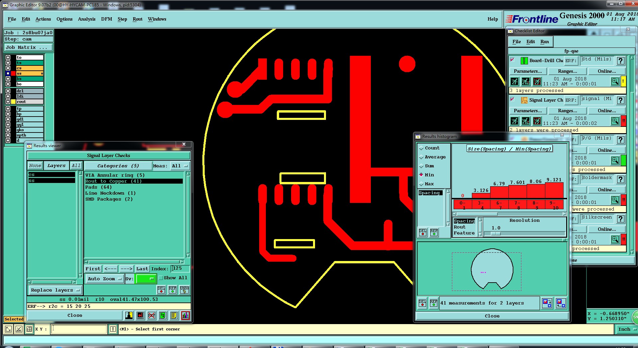The width and height of the screenshot is (638, 348).
Task: Click the green numbered-page icon in Results viewer
Action: [163, 315]
